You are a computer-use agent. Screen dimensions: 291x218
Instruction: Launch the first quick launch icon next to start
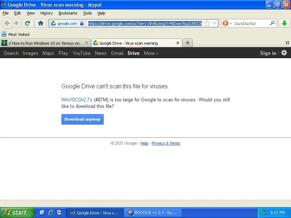click(42, 213)
